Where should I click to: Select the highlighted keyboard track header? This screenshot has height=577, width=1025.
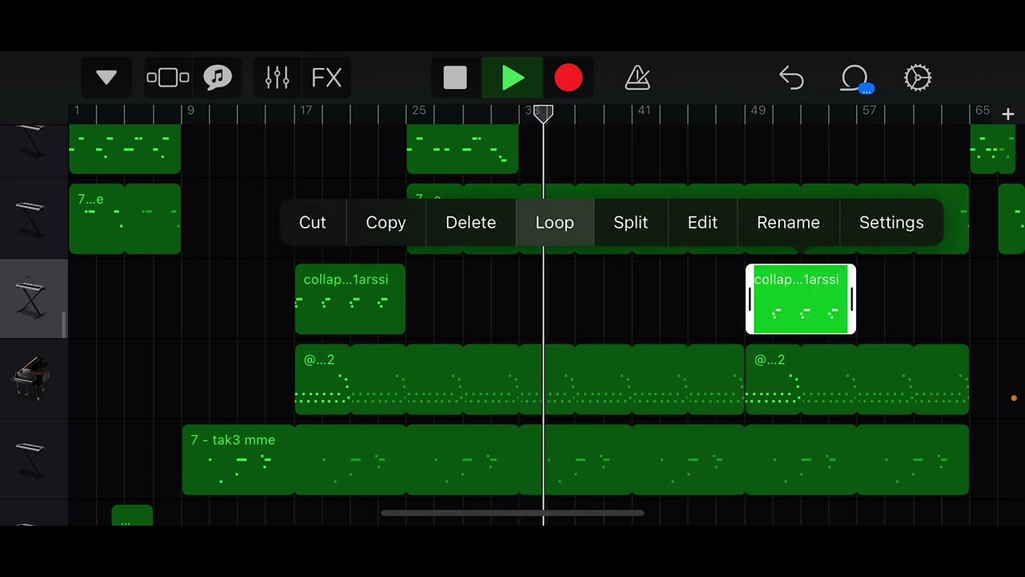tap(32, 298)
